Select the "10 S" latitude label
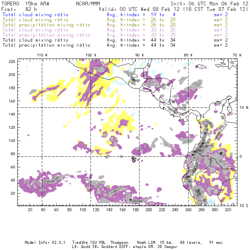The image size is (250, 250). (x=244, y=206)
